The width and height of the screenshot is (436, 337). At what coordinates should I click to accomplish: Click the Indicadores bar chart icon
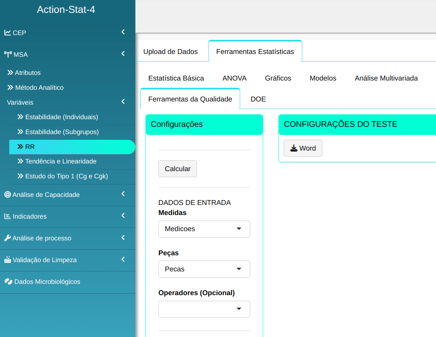8,216
